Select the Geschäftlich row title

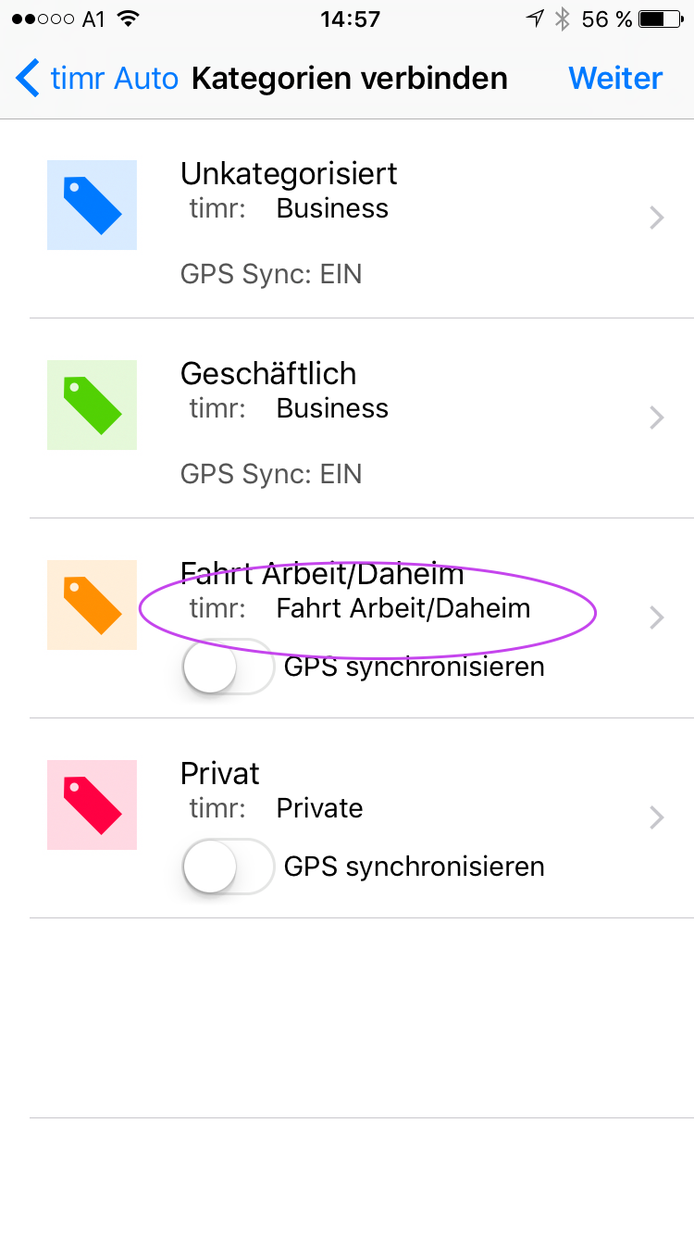pos(268,374)
